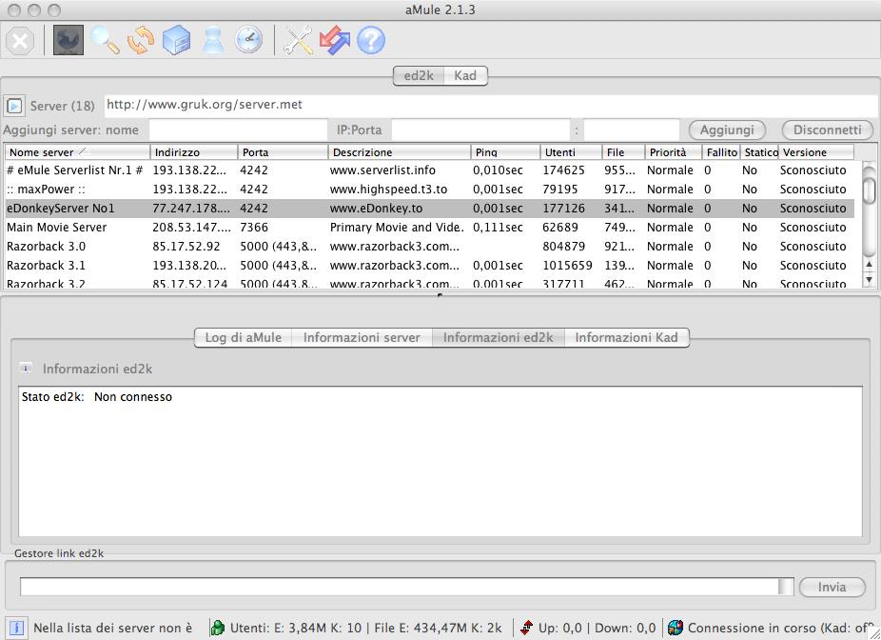Click the ed2k link field scroll stub
Screen dimensions: 881x640
coord(786,587)
